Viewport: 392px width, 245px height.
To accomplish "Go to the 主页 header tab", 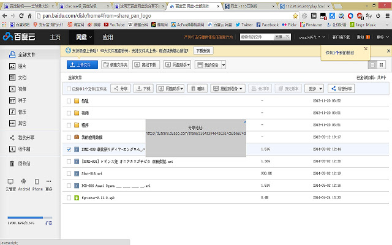I will click(x=55, y=37).
